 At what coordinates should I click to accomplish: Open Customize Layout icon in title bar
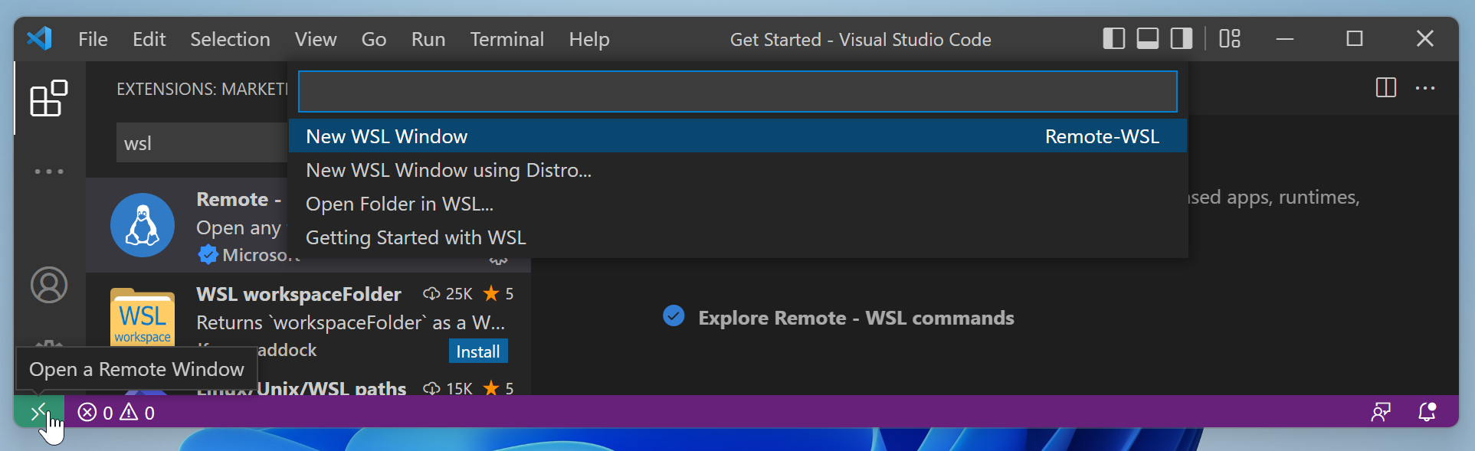point(1230,39)
